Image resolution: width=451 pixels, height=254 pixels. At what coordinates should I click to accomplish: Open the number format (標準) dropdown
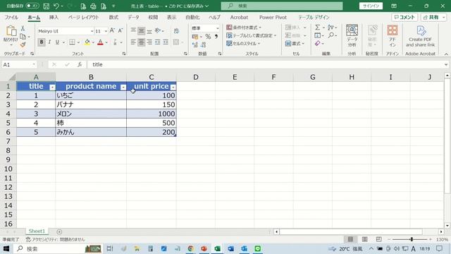click(218, 28)
